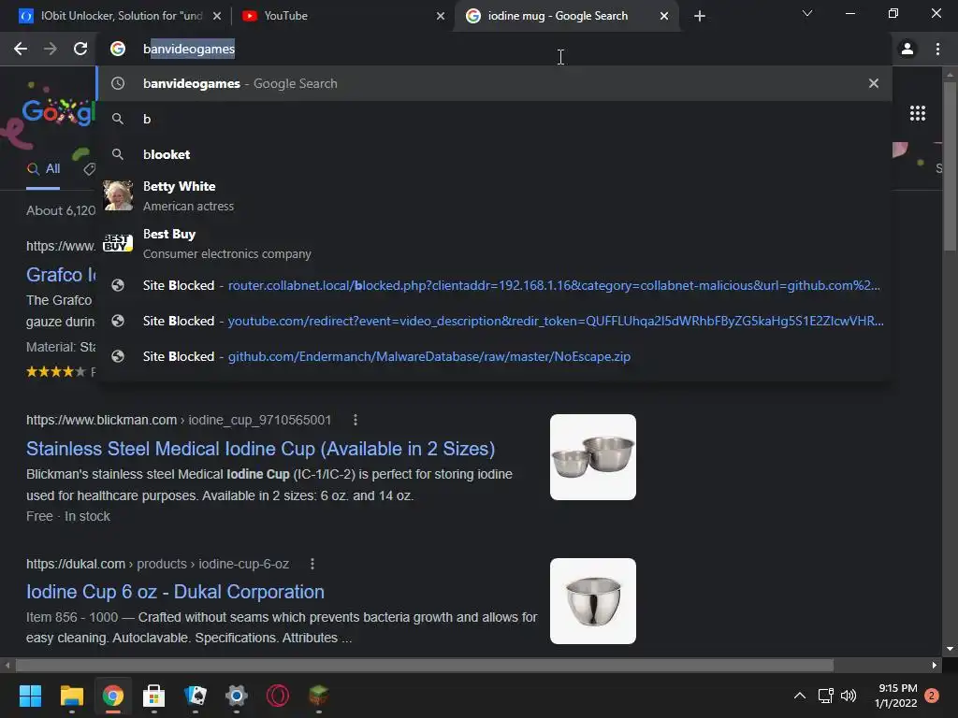
Task: Click Chrome icon in taskbar
Action: [112, 696]
